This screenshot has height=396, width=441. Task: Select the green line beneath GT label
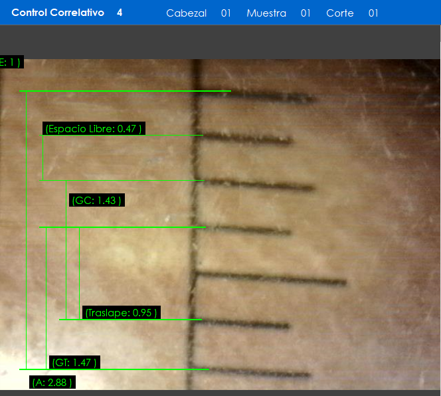(114, 369)
